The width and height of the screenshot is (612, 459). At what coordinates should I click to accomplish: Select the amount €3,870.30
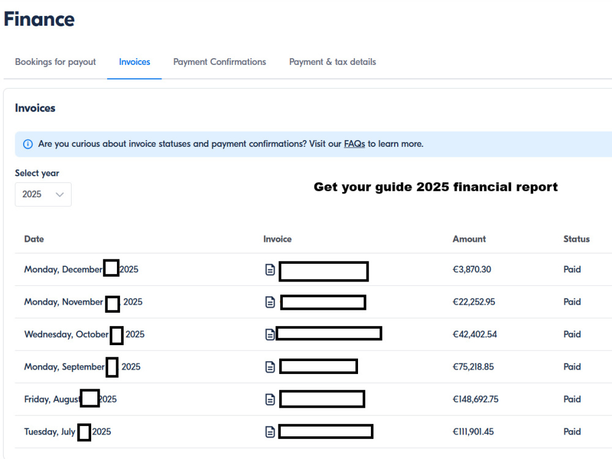coord(472,269)
